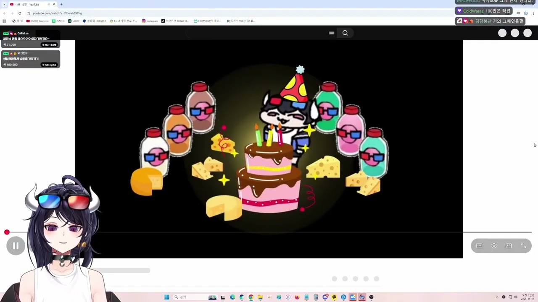Image resolution: width=538 pixels, height=302 pixels.
Task: Click the YouTube search magnifier icon
Action: point(345,33)
